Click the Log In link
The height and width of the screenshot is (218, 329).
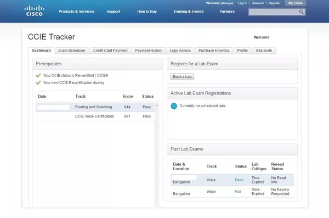[x=242, y=3]
